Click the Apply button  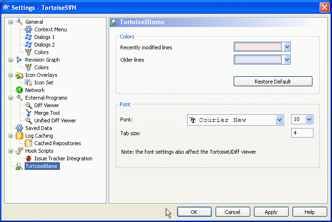271,212
